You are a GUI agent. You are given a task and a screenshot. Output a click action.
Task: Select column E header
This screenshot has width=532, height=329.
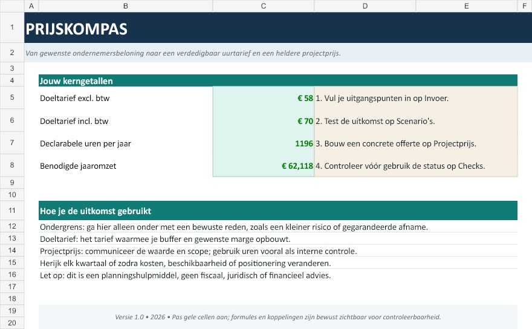[467, 6]
